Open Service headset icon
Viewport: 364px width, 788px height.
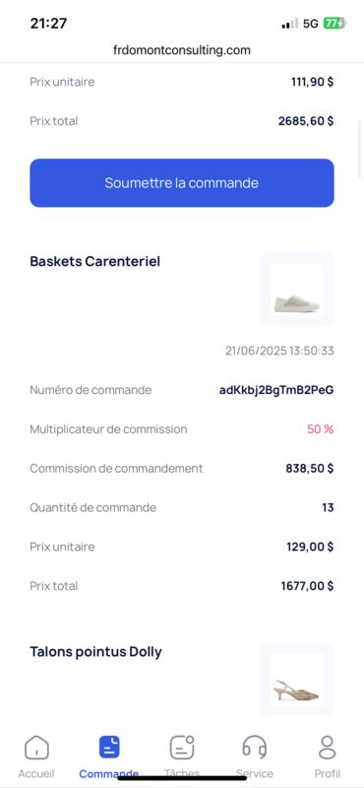255,748
